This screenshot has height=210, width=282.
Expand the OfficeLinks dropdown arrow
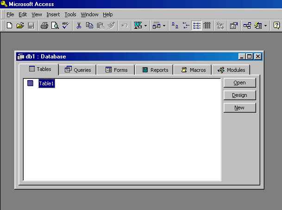coord(146,26)
